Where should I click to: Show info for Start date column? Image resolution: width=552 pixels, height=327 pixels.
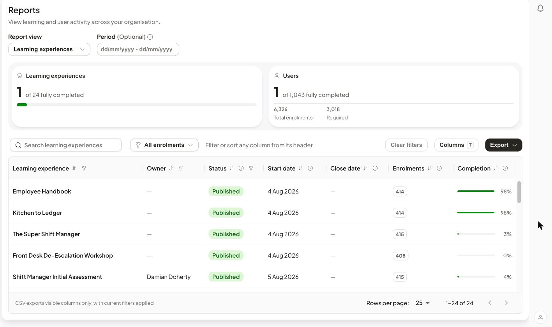tap(310, 169)
